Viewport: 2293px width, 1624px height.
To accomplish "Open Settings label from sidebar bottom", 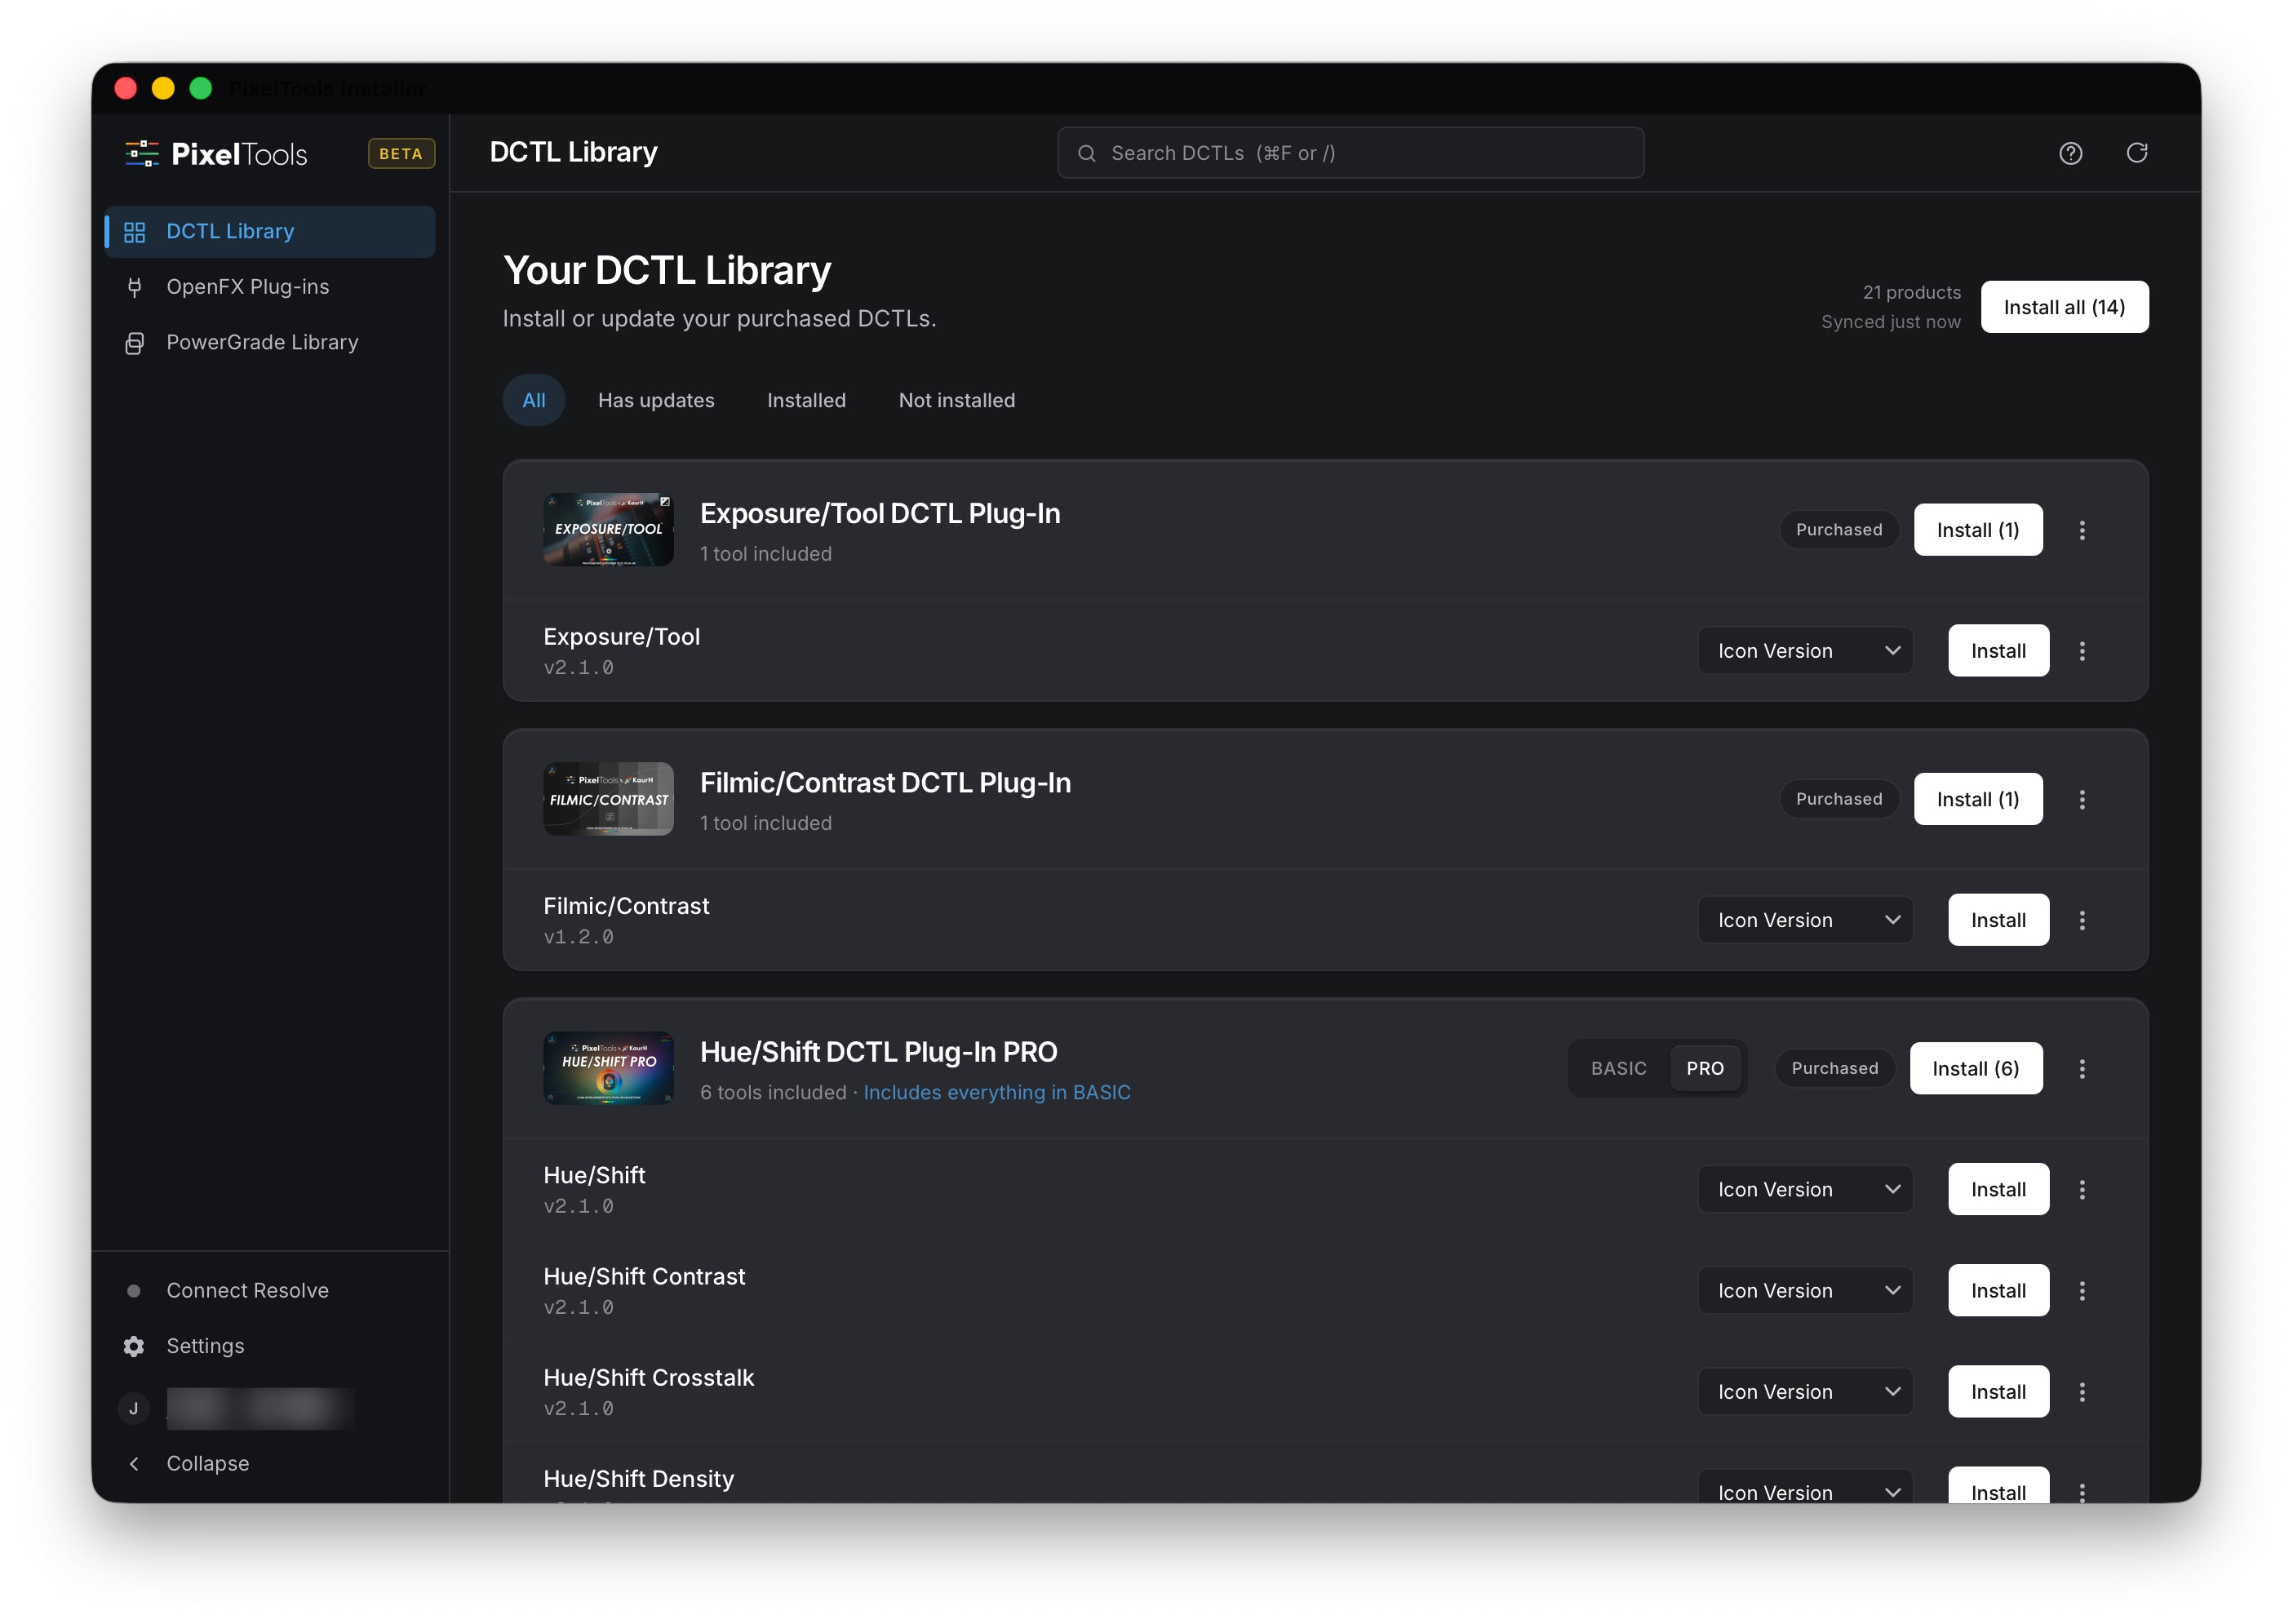I will pyautogui.click(x=205, y=1346).
